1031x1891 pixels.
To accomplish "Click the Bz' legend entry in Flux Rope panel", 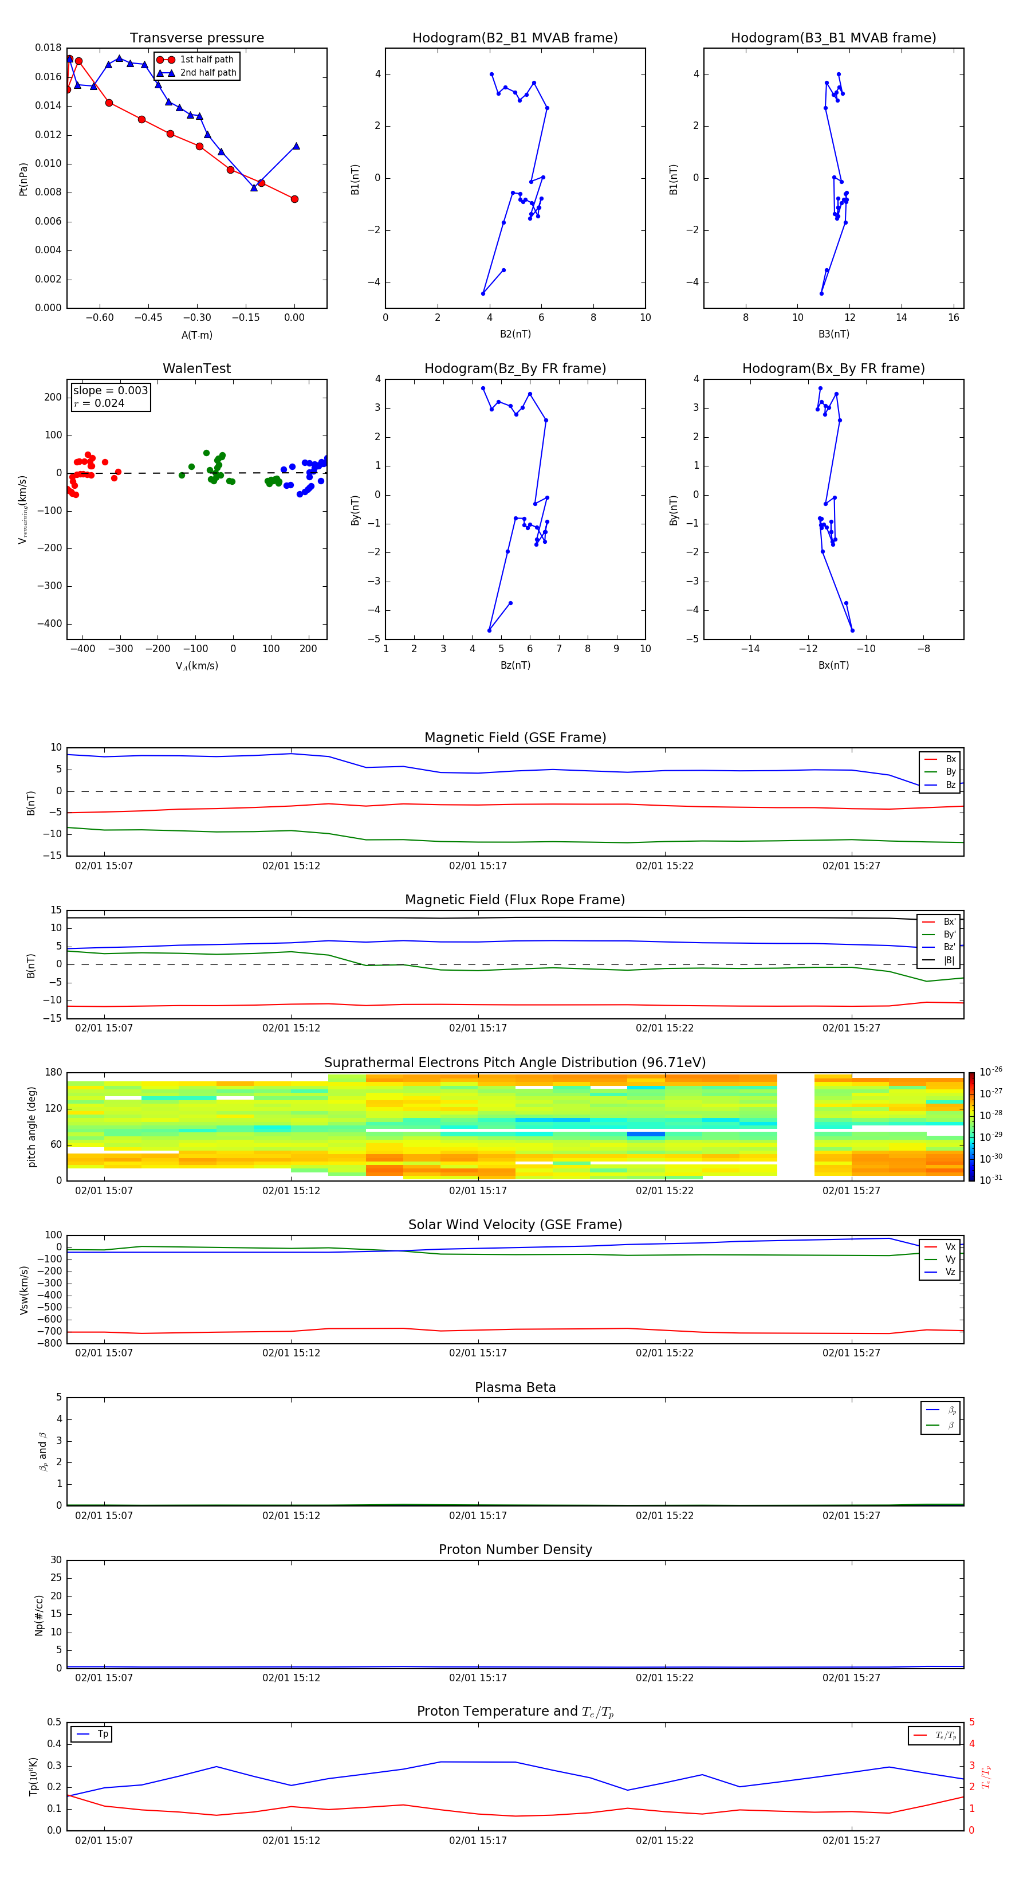I will [x=939, y=948].
